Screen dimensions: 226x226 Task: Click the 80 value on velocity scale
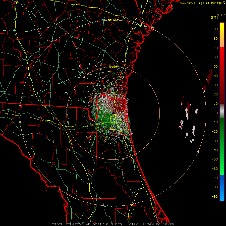pos(216,39)
